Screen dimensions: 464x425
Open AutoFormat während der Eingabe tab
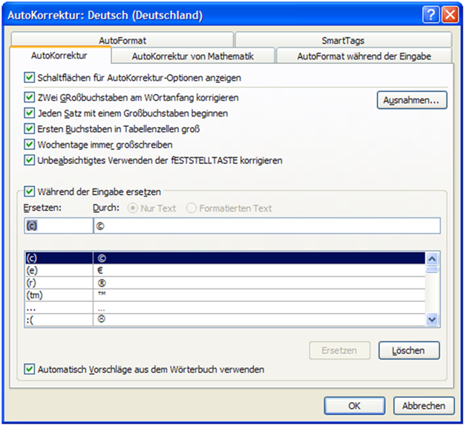(363, 56)
